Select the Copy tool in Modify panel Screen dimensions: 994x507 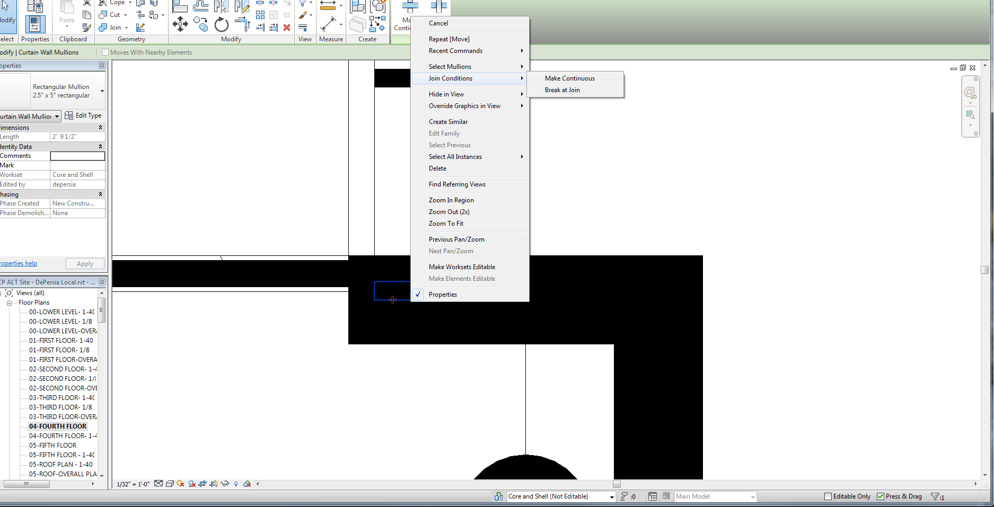pos(200,24)
